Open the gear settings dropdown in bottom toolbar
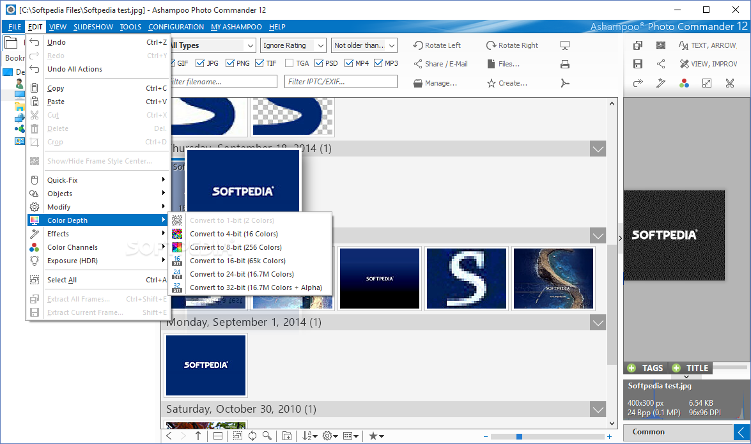This screenshot has height=444, width=751. 330,436
